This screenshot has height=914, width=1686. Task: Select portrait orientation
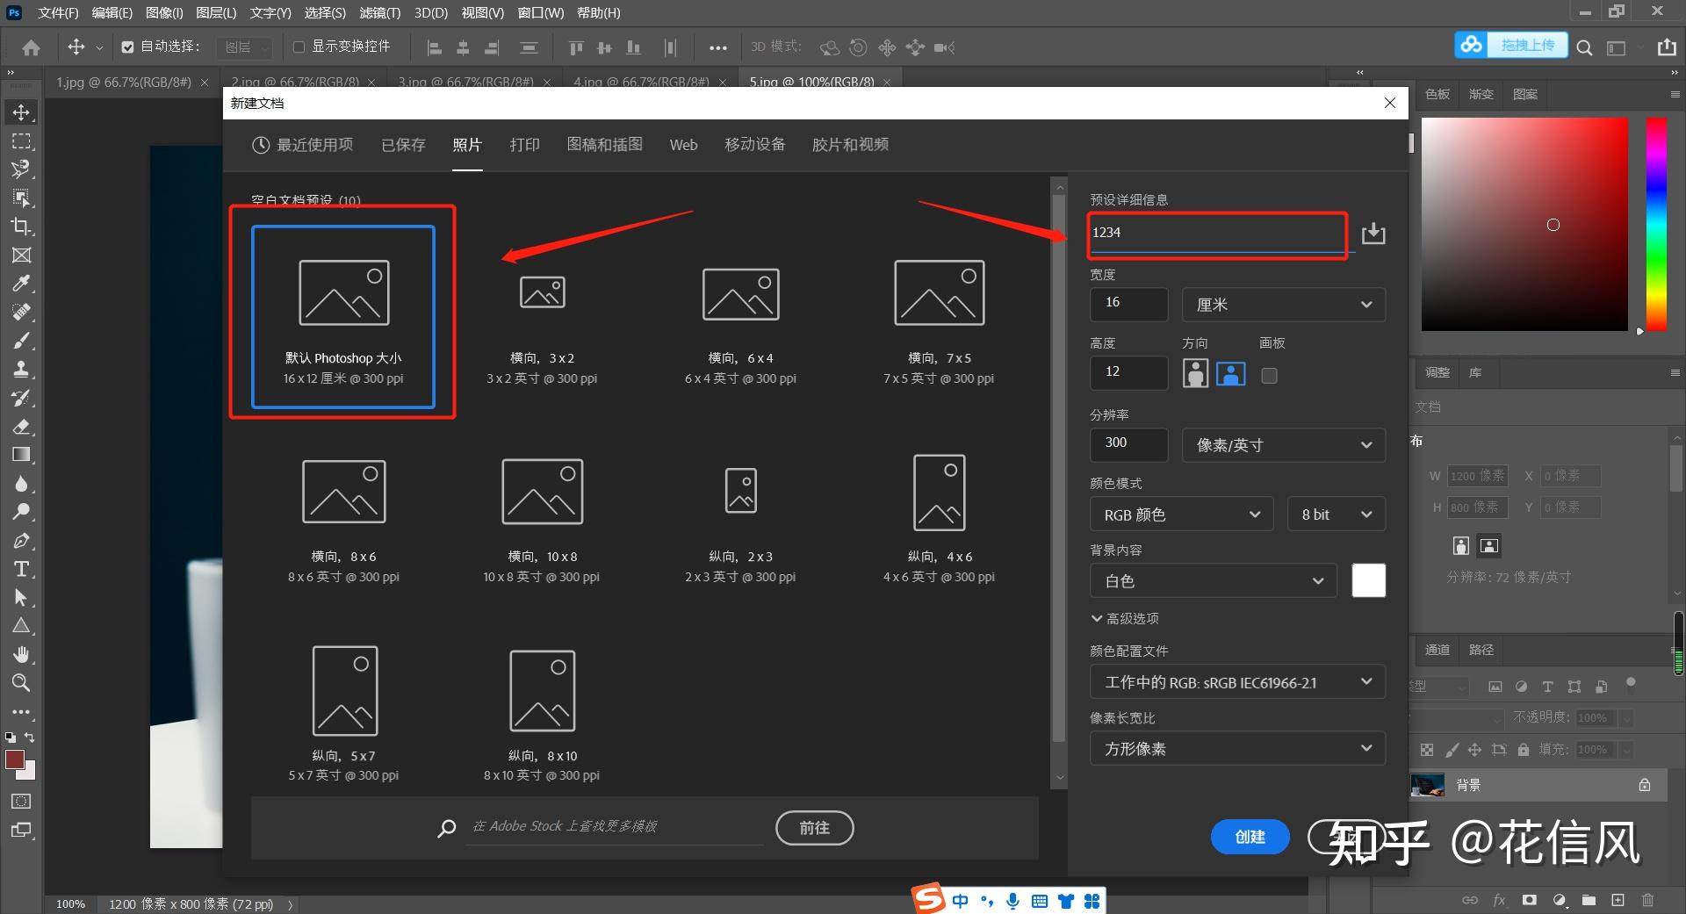[x=1195, y=373]
